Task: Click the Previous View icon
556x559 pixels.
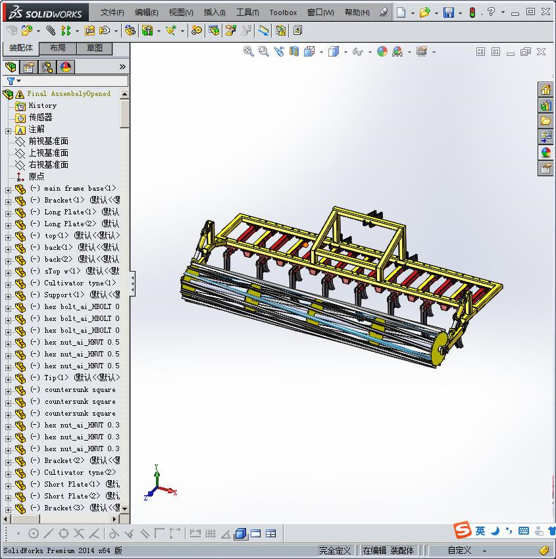Action: 279,52
